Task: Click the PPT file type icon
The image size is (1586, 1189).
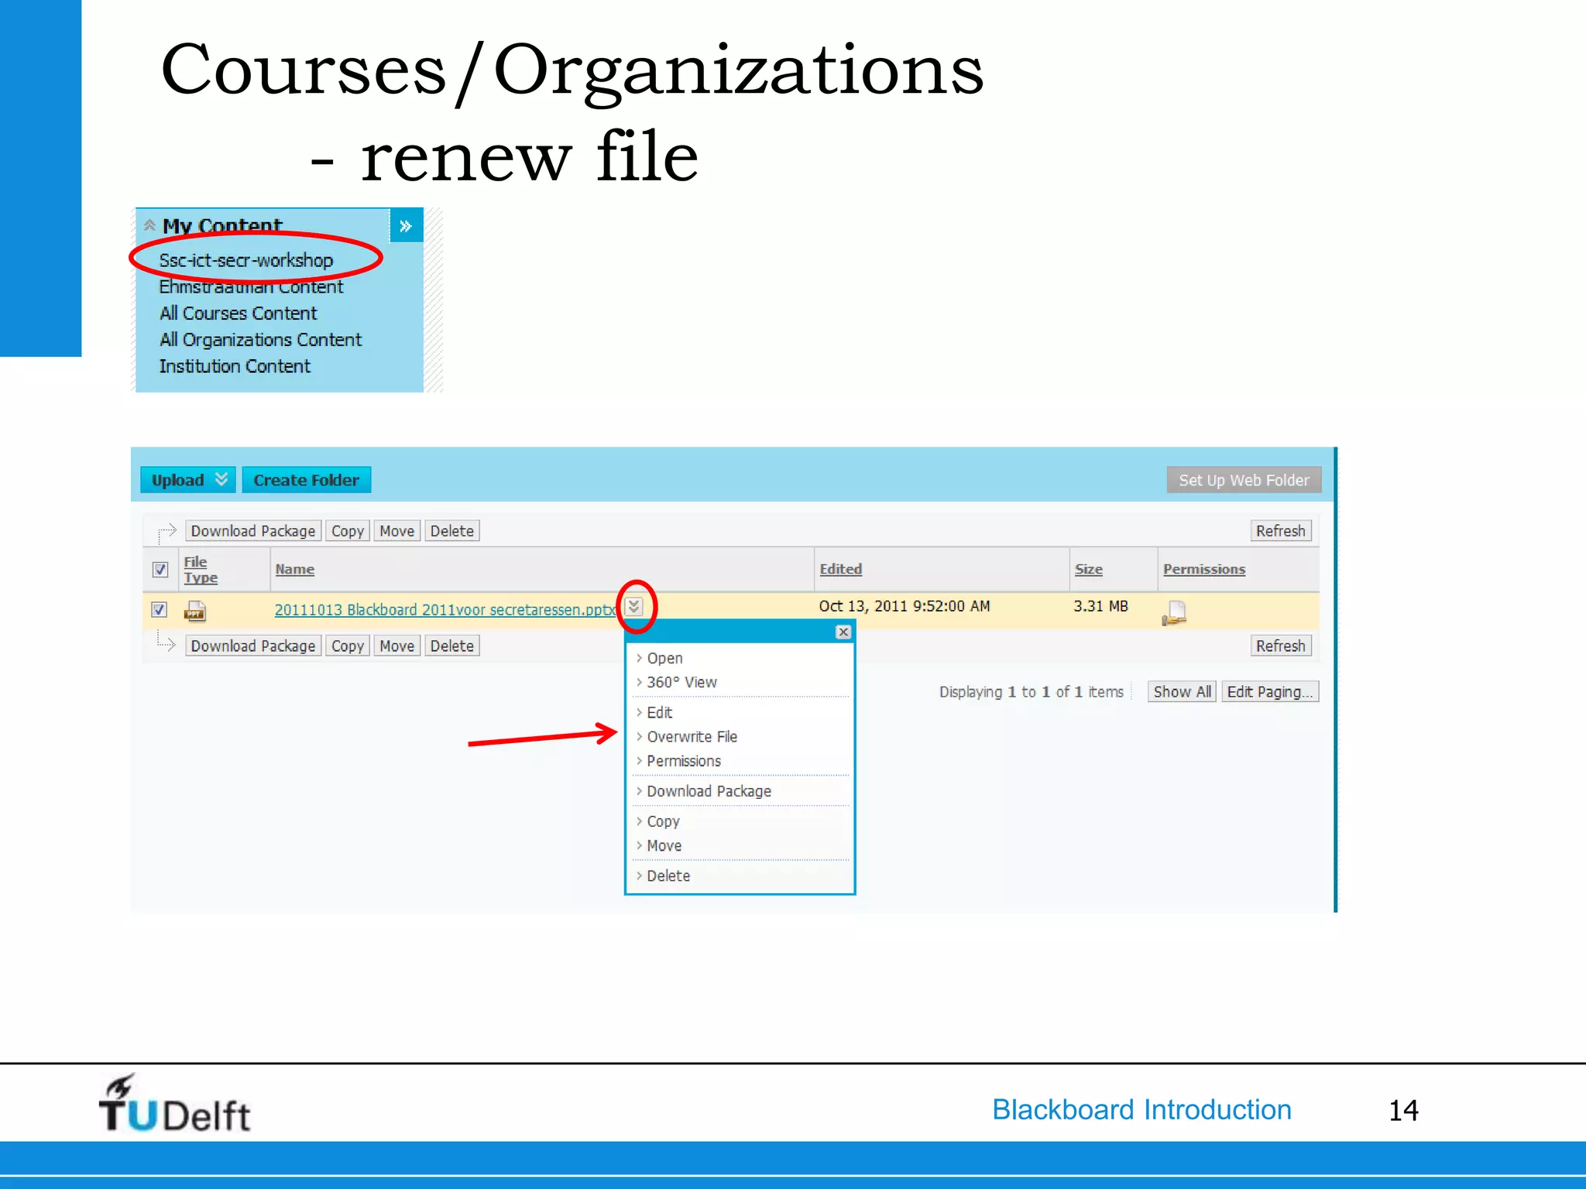Action: [195, 612]
